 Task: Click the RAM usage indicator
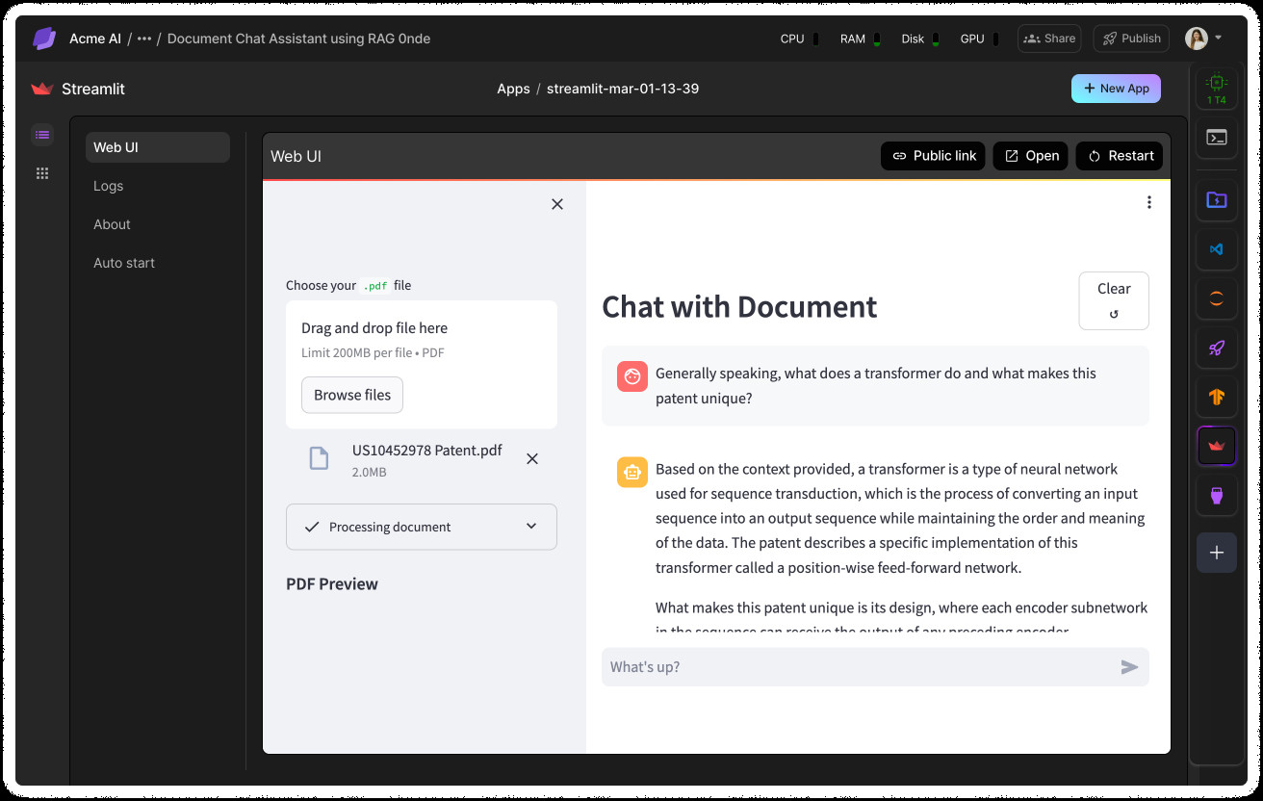860,39
